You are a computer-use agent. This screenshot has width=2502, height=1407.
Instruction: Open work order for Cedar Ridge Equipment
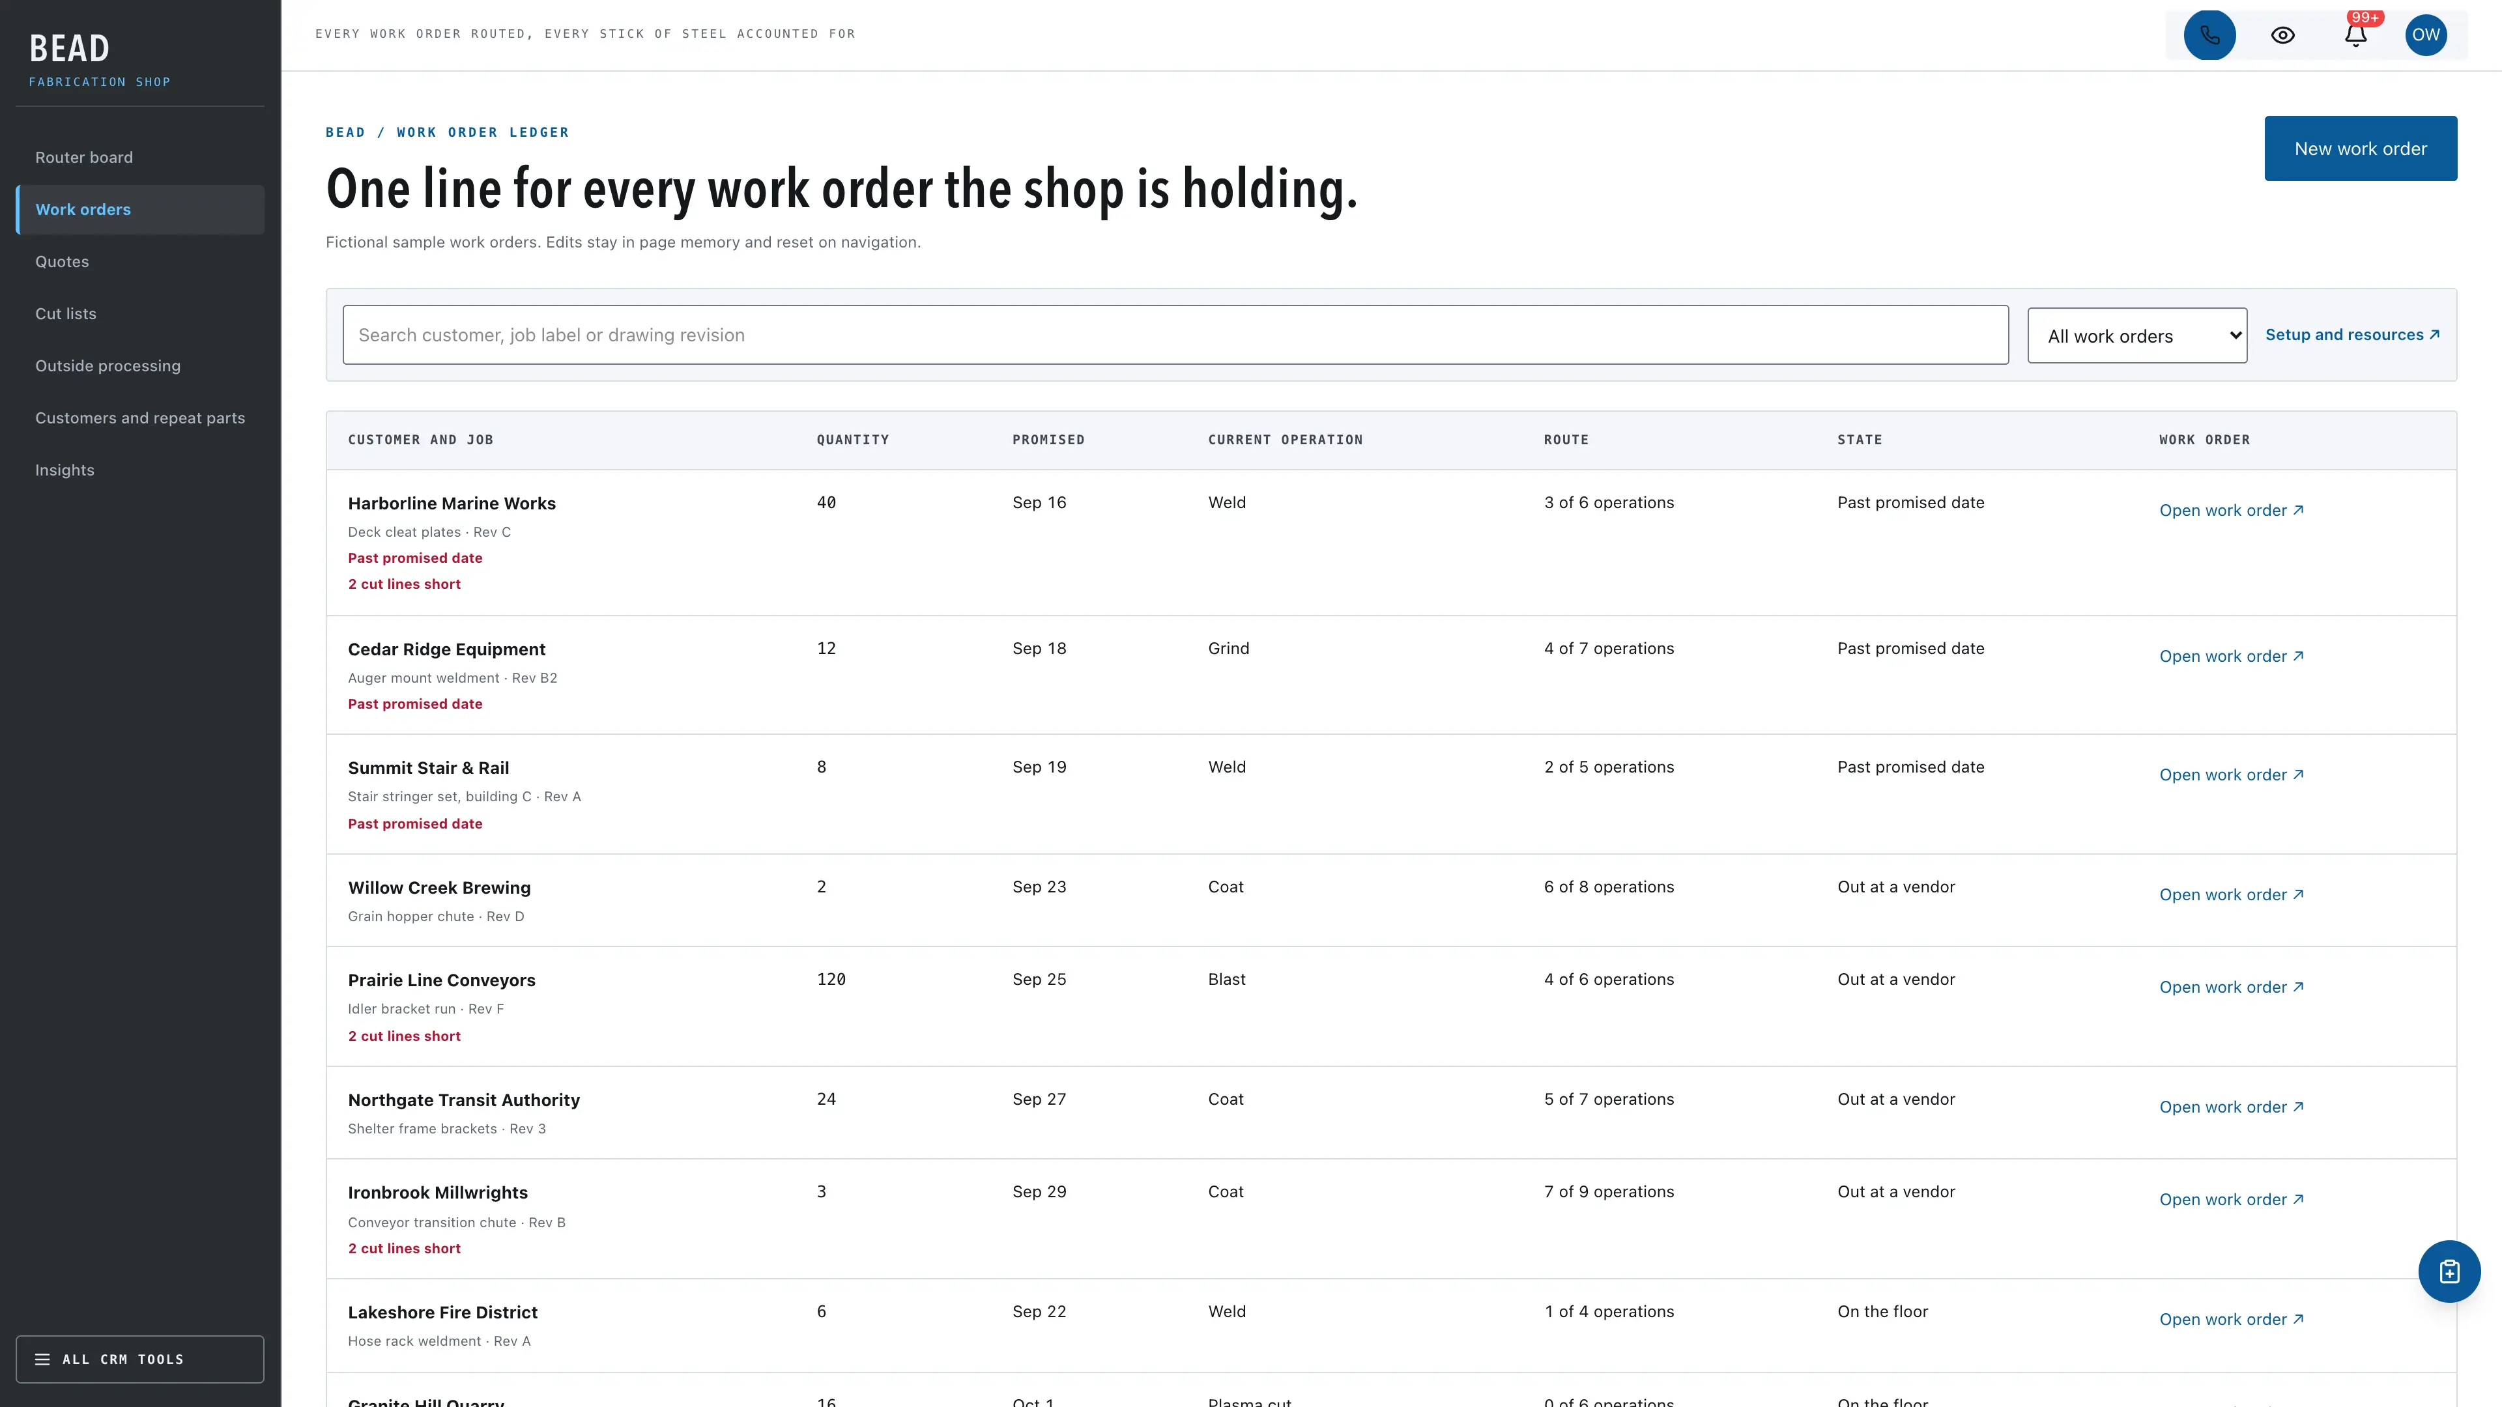click(2231, 657)
